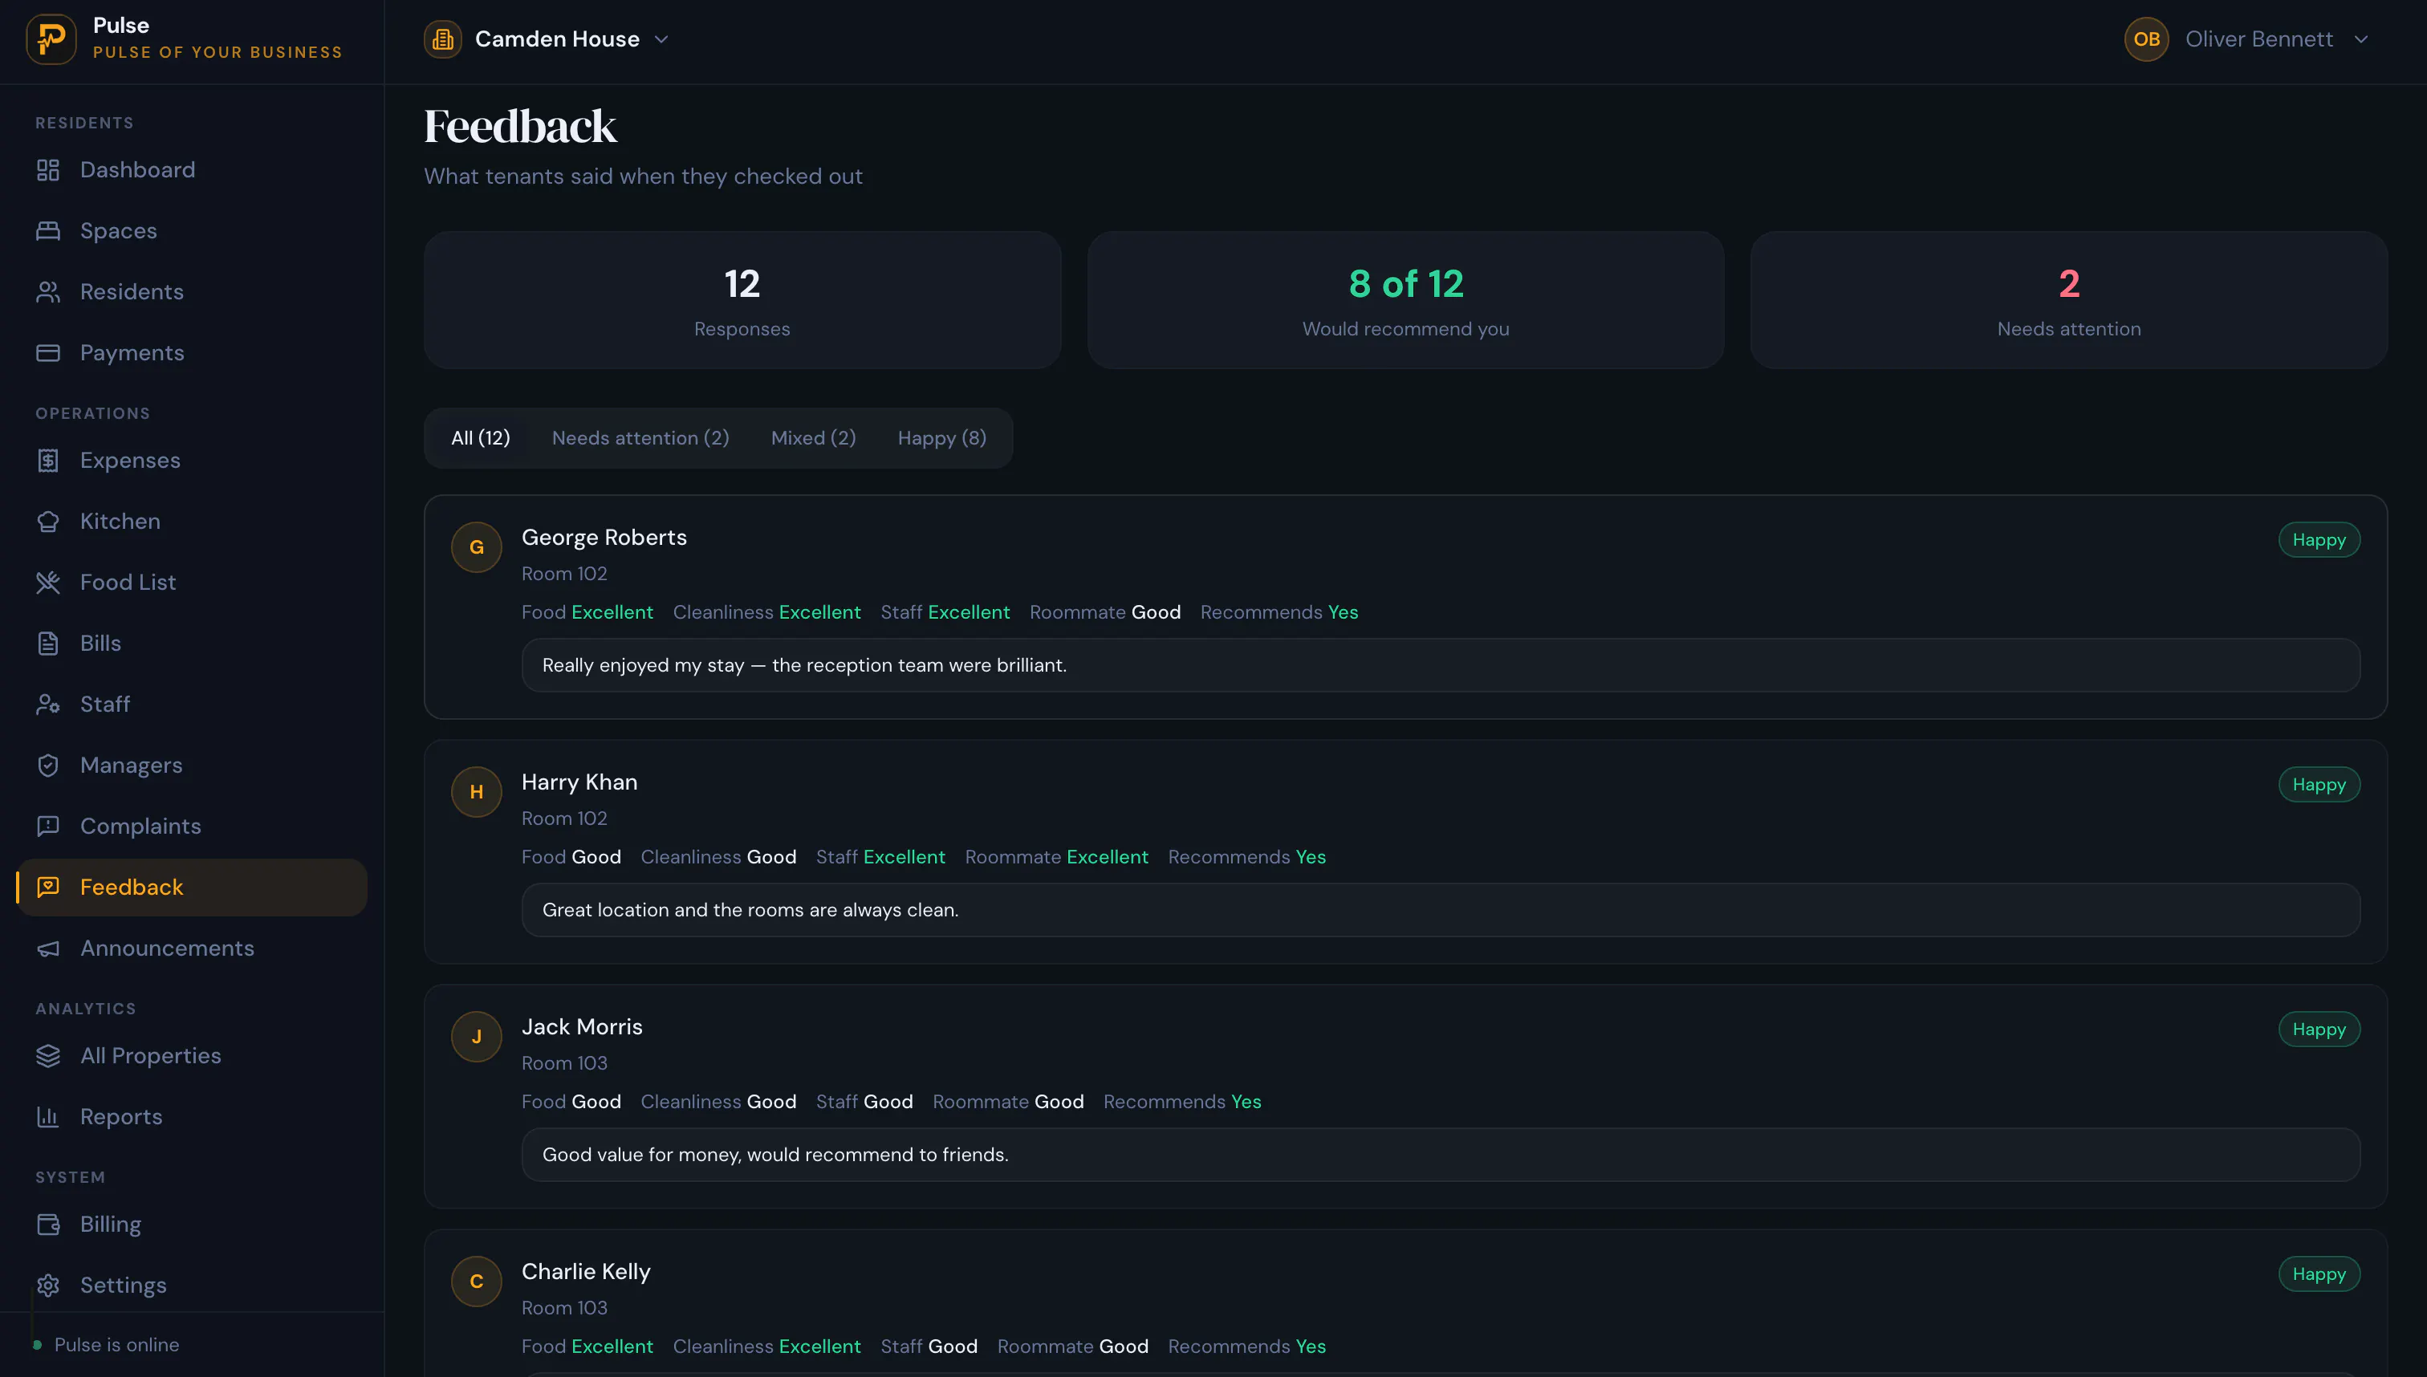Click the Reports bar chart icon

click(48, 1117)
